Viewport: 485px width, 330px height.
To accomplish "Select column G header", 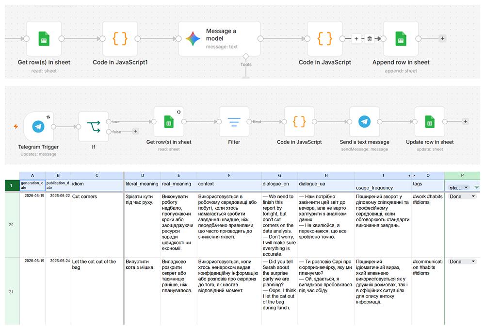I will (280, 176).
